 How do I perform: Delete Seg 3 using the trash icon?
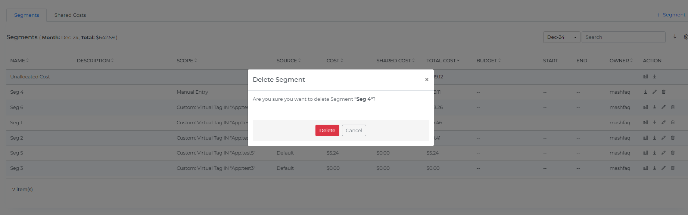click(673, 168)
